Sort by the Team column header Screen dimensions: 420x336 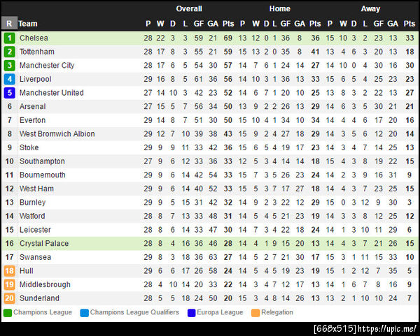click(28, 24)
